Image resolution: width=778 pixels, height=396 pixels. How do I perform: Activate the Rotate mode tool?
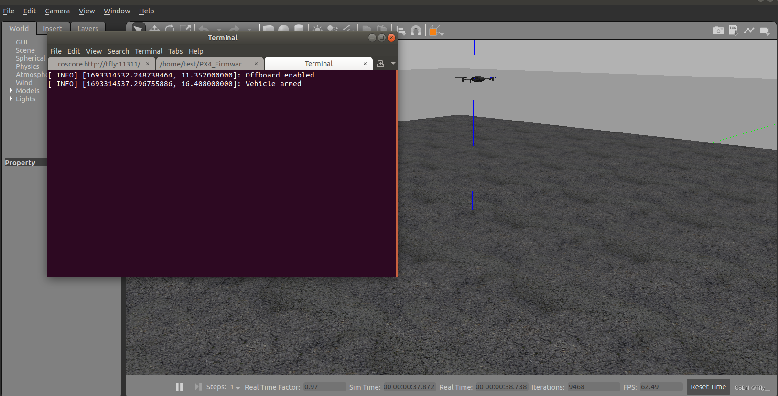tap(170, 29)
